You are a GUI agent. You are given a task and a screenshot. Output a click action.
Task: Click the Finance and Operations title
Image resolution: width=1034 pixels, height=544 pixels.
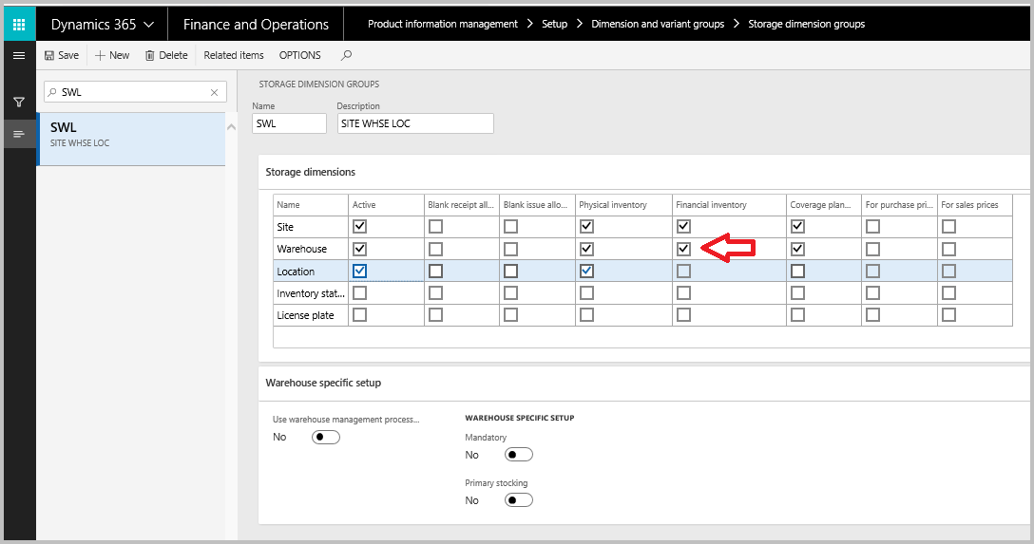tap(256, 25)
